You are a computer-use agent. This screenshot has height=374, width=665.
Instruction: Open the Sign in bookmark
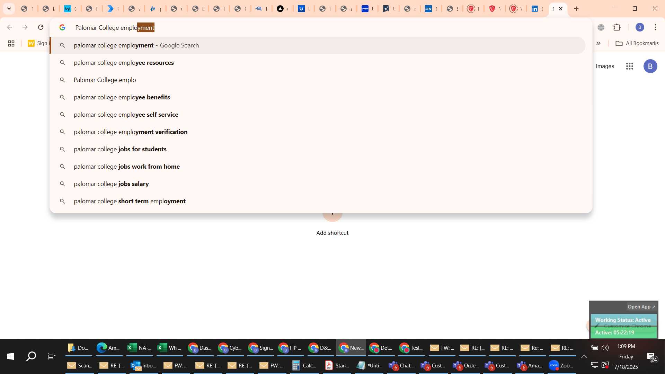[38, 43]
